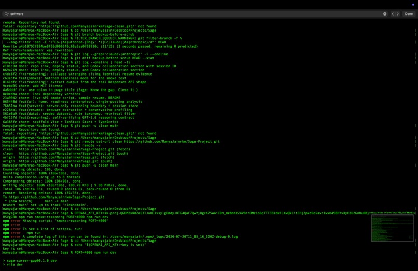
Task: Click commit "feat(data): seeded dataset, role taxonomy"
Action: (69, 114)
